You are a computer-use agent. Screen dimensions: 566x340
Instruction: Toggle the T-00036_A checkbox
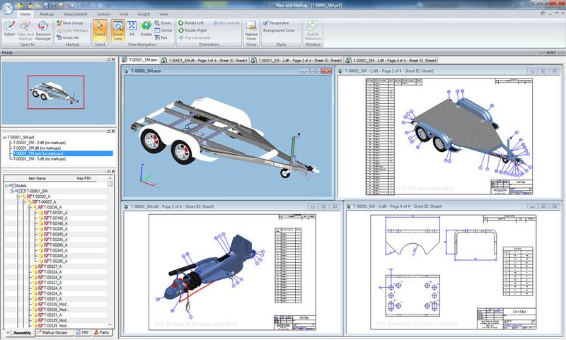tap(41, 207)
